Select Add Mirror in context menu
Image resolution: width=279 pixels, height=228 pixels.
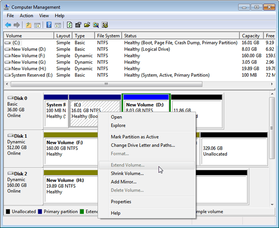coord(124,182)
